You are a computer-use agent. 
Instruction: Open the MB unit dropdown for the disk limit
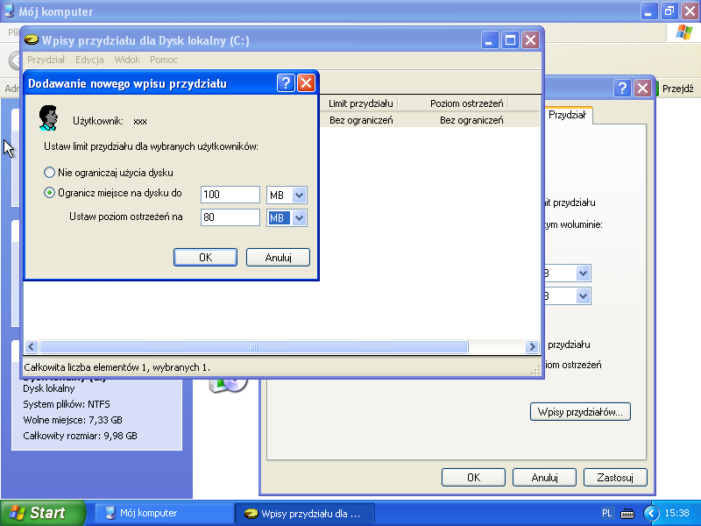tap(299, 195)
